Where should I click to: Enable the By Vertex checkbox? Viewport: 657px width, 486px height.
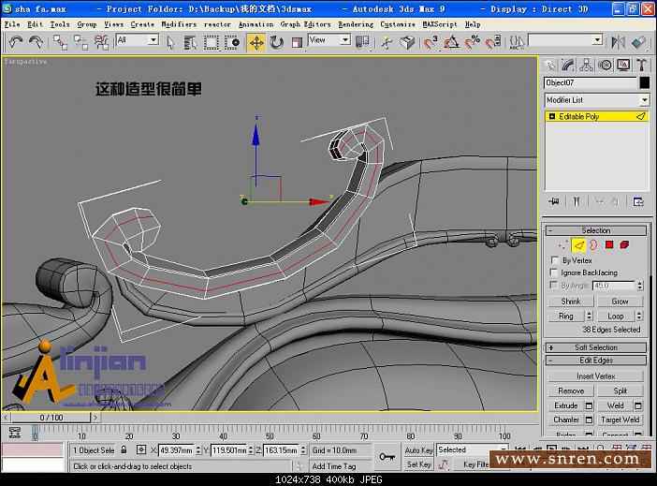click(554, 260)
